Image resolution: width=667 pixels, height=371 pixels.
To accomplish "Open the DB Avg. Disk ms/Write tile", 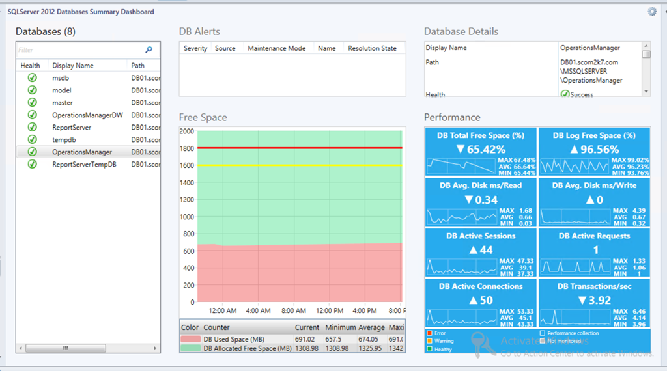I will pos(594,202).
